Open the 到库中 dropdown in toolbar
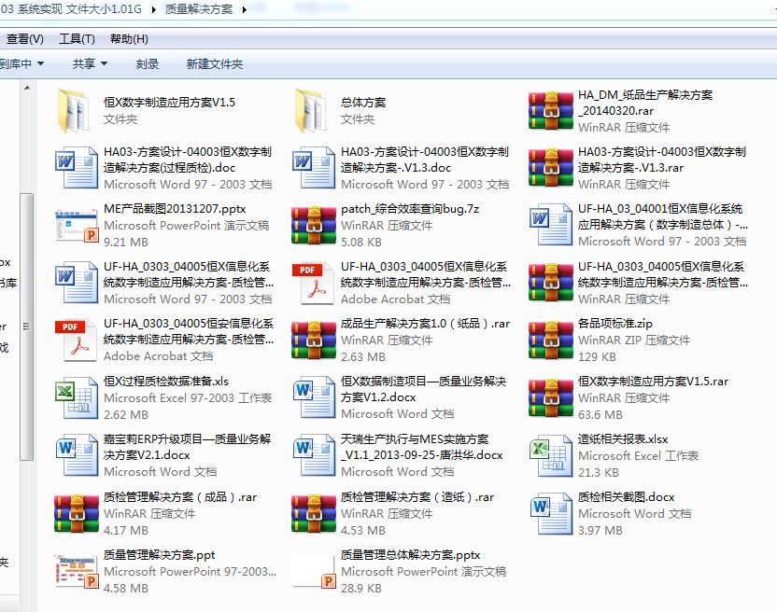 pyautogui.click(x=21, y=63)
